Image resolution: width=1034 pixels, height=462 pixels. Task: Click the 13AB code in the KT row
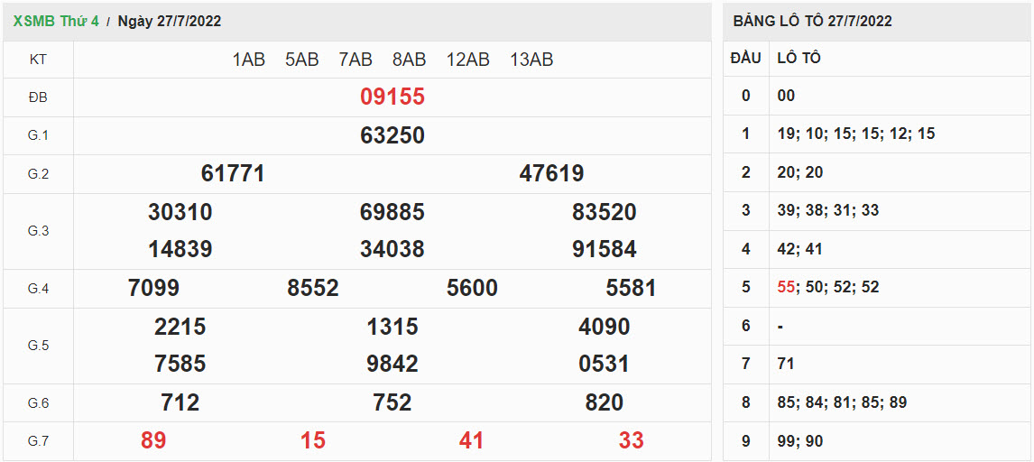click(531, 60)
